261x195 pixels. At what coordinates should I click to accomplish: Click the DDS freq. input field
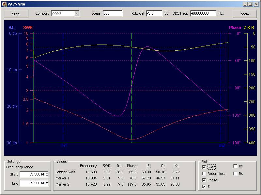203,13
